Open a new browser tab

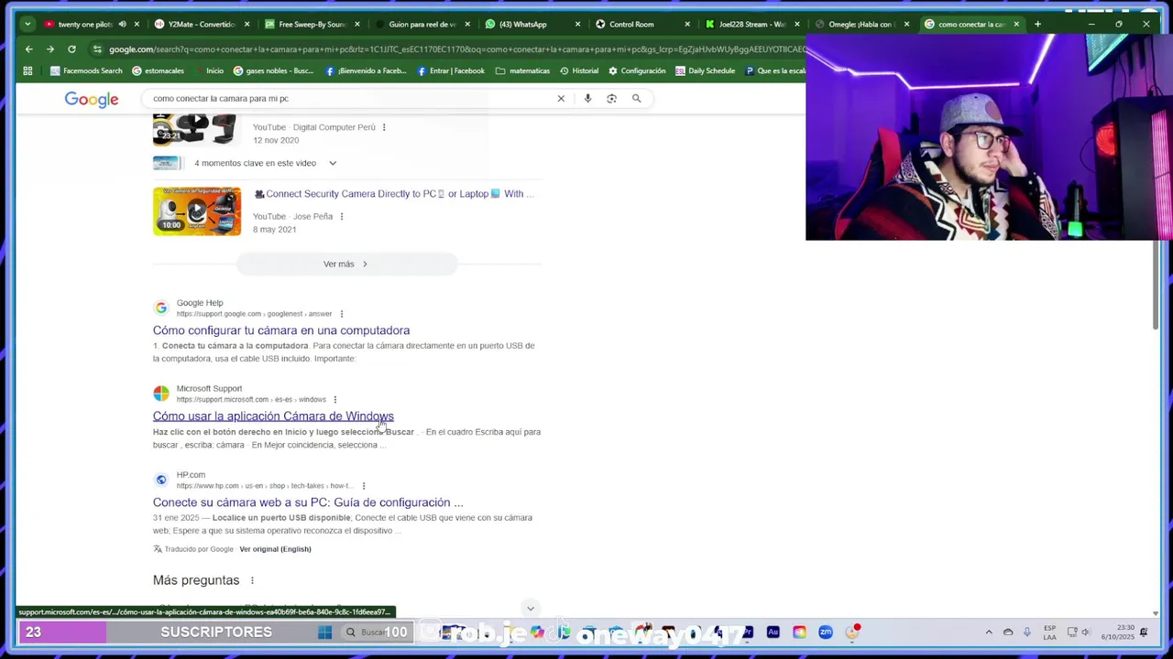[1037, 24]
